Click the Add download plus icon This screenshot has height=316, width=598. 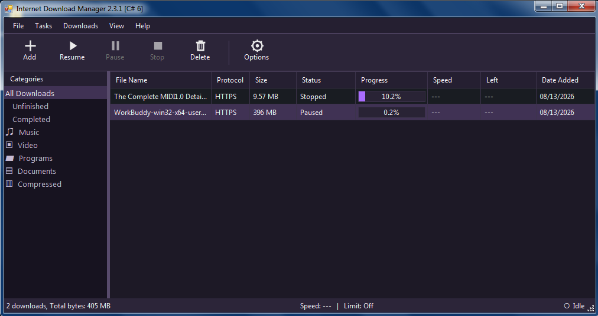[x=30, y=46]
